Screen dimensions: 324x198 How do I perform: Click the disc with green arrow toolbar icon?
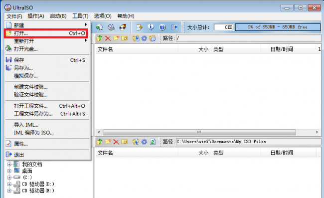[x=99, y=27]
